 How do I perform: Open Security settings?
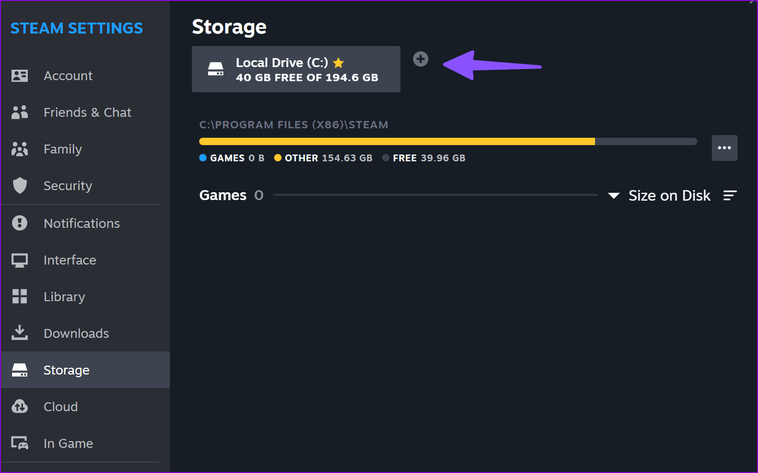point(85,186)
